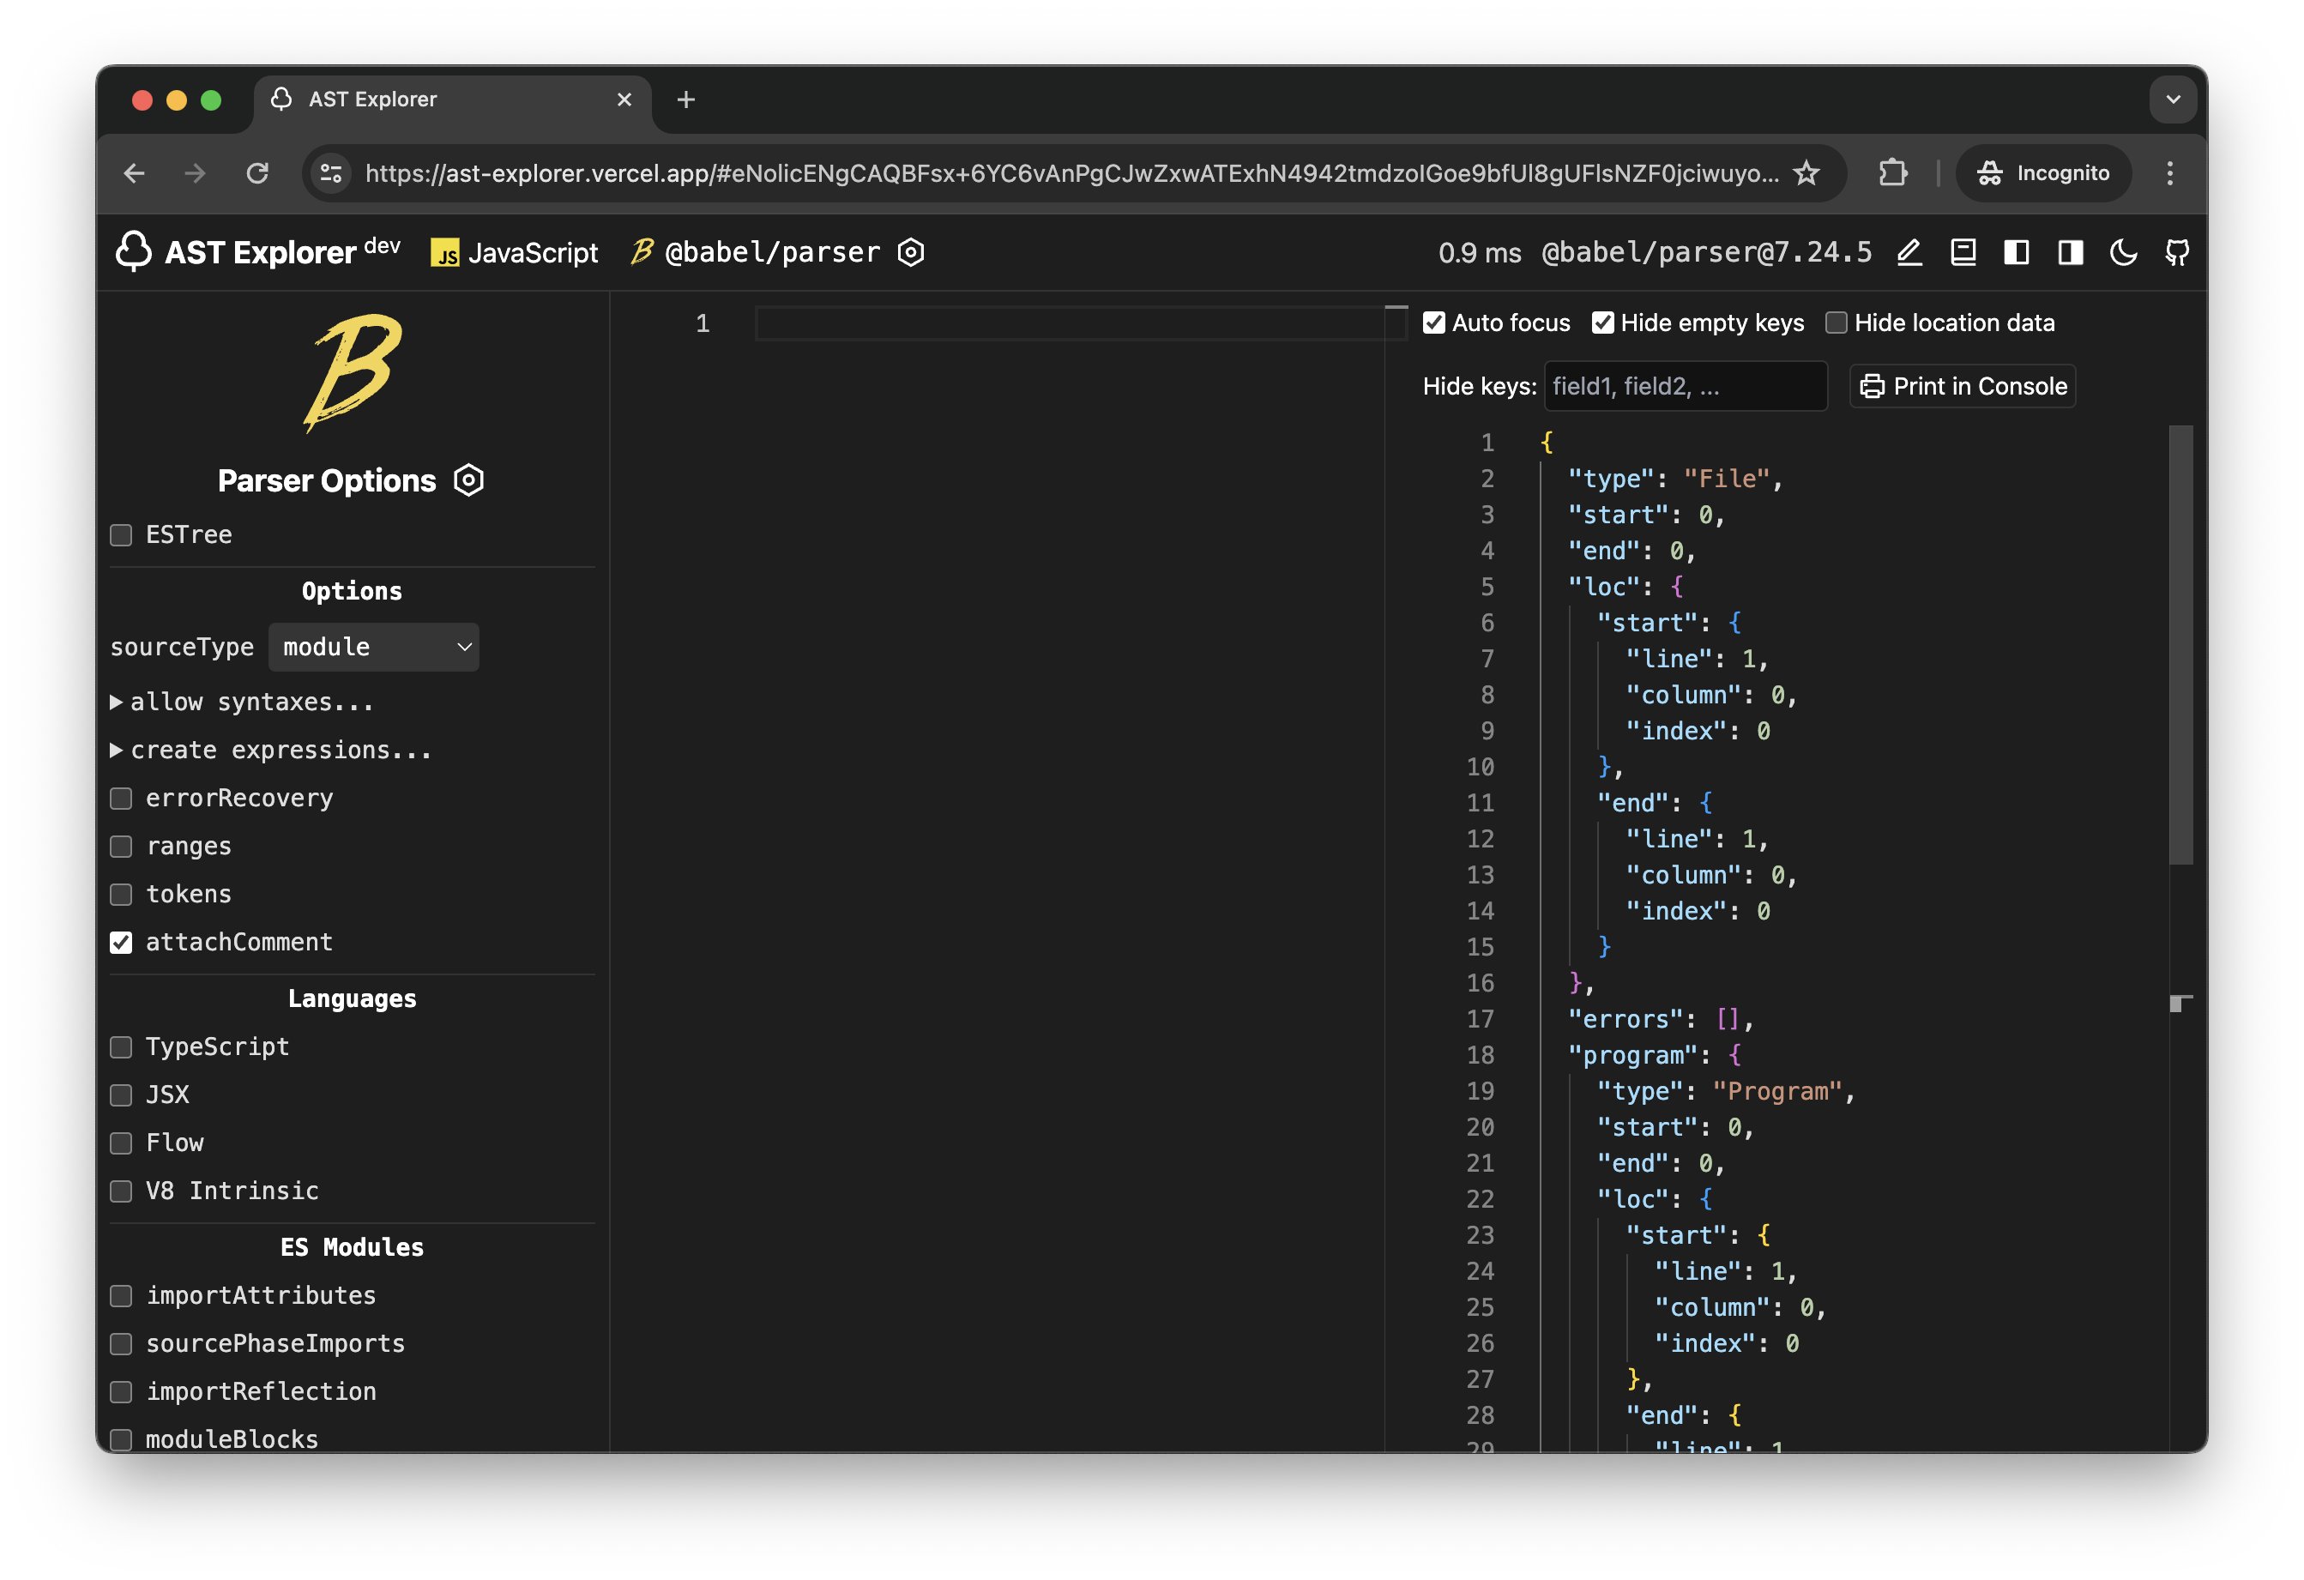The image size is (2304, 1580).
Task: Click the Parser Options gear icon
Action: [x=468, y=480]
